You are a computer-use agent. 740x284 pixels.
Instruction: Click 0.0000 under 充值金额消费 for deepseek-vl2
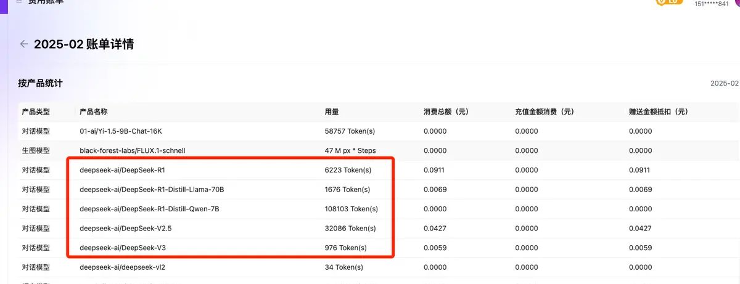(527, 267)
